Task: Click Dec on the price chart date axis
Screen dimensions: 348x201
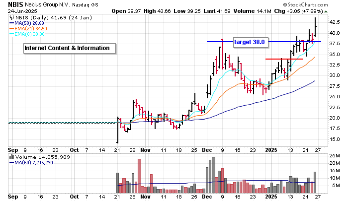Action: [207, 150]
